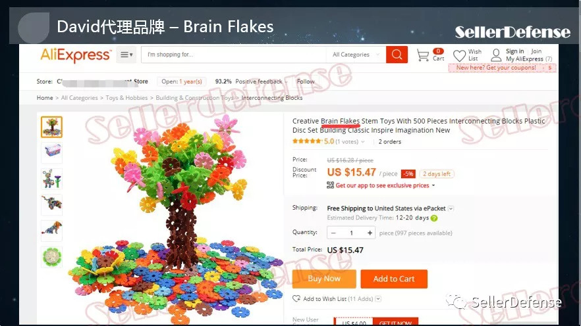Expand the All Categories search dropdown
581x326 pixels.
click(x=356, y=55)
